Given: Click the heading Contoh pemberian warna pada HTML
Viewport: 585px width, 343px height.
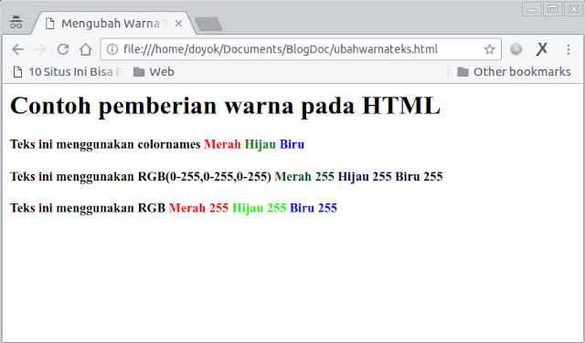Looking at the screenshot, I should 225,106.
